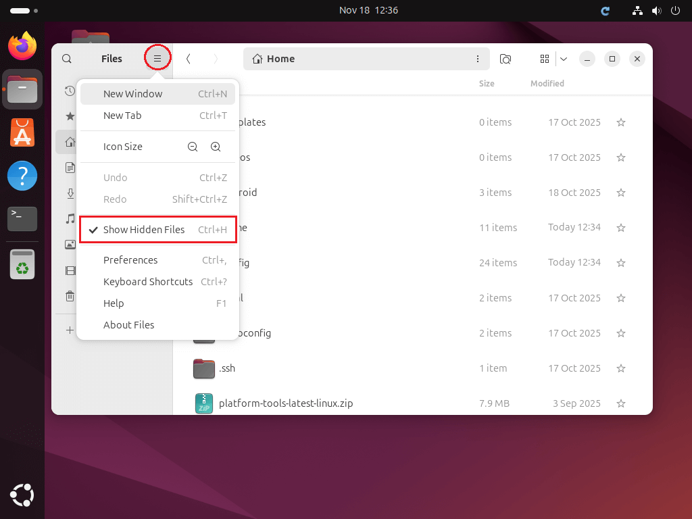Open the system status menu in top bar
This screenshot has height=519, width=692.
[x=656, y=11]
